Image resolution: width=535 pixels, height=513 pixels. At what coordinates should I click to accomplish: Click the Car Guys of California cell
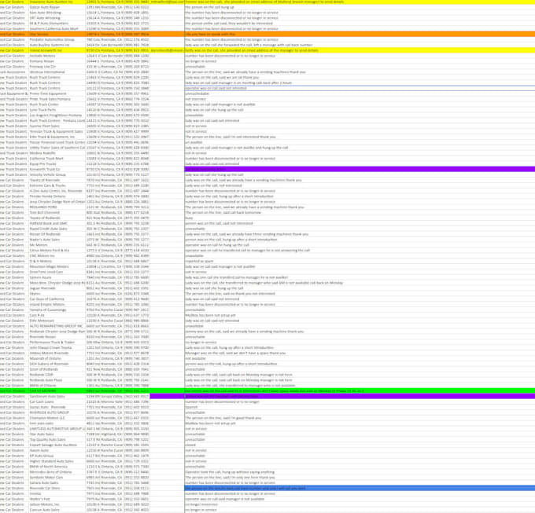click(x=57, y=299)
